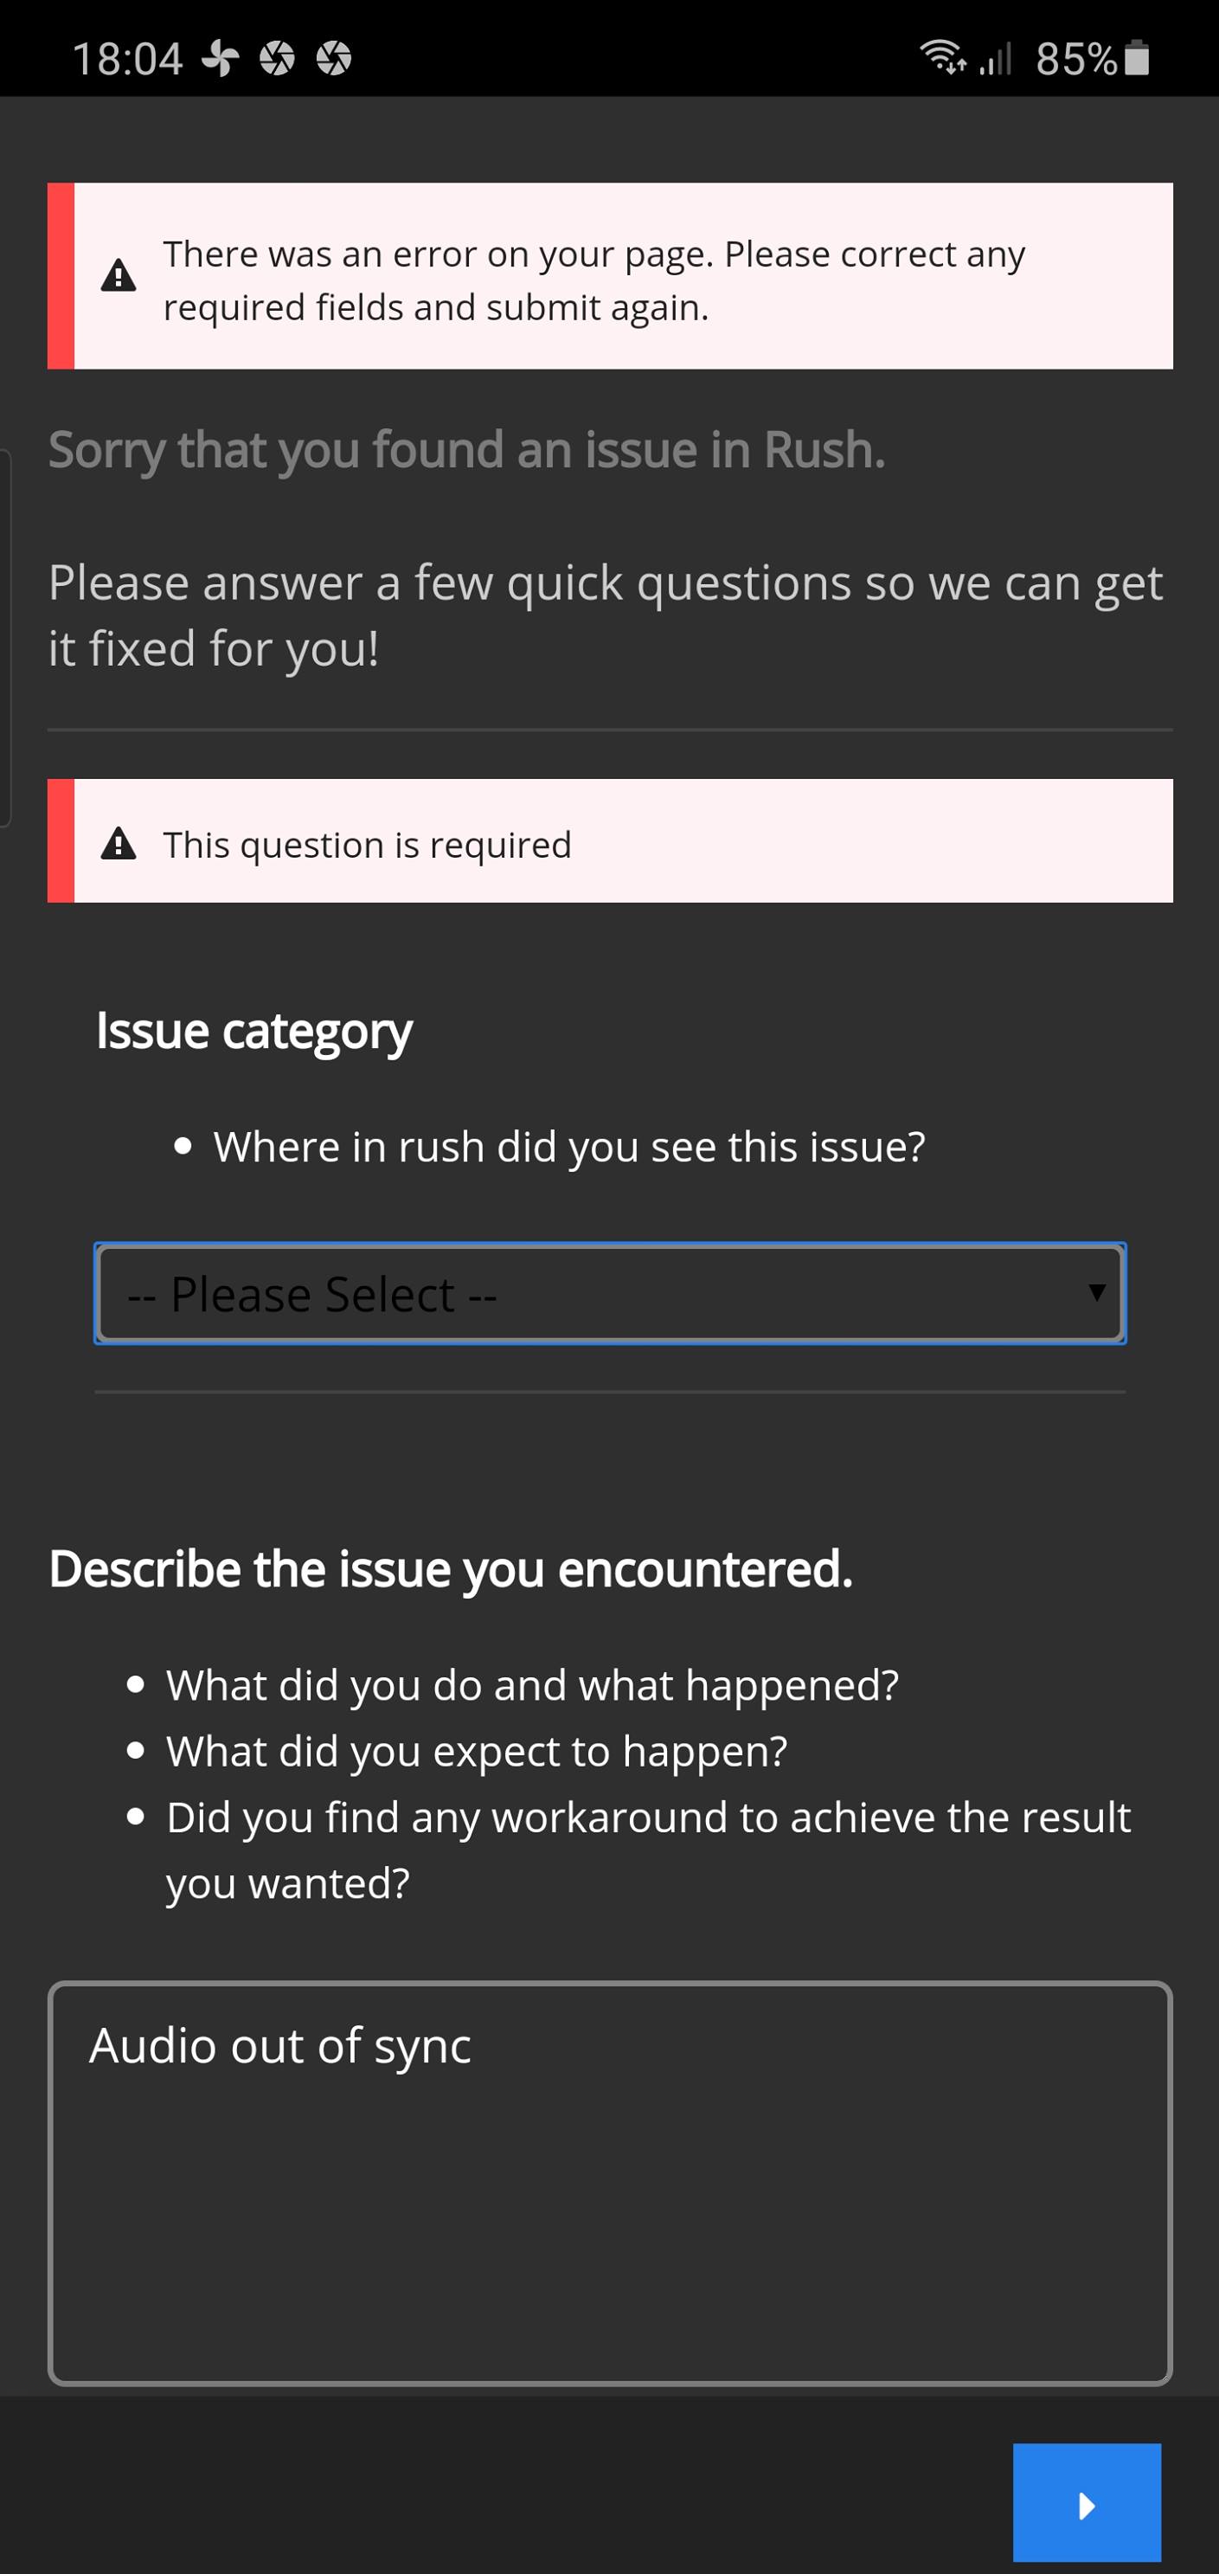Tap the battery icon in the status bar

click(x=1137, y=58)
